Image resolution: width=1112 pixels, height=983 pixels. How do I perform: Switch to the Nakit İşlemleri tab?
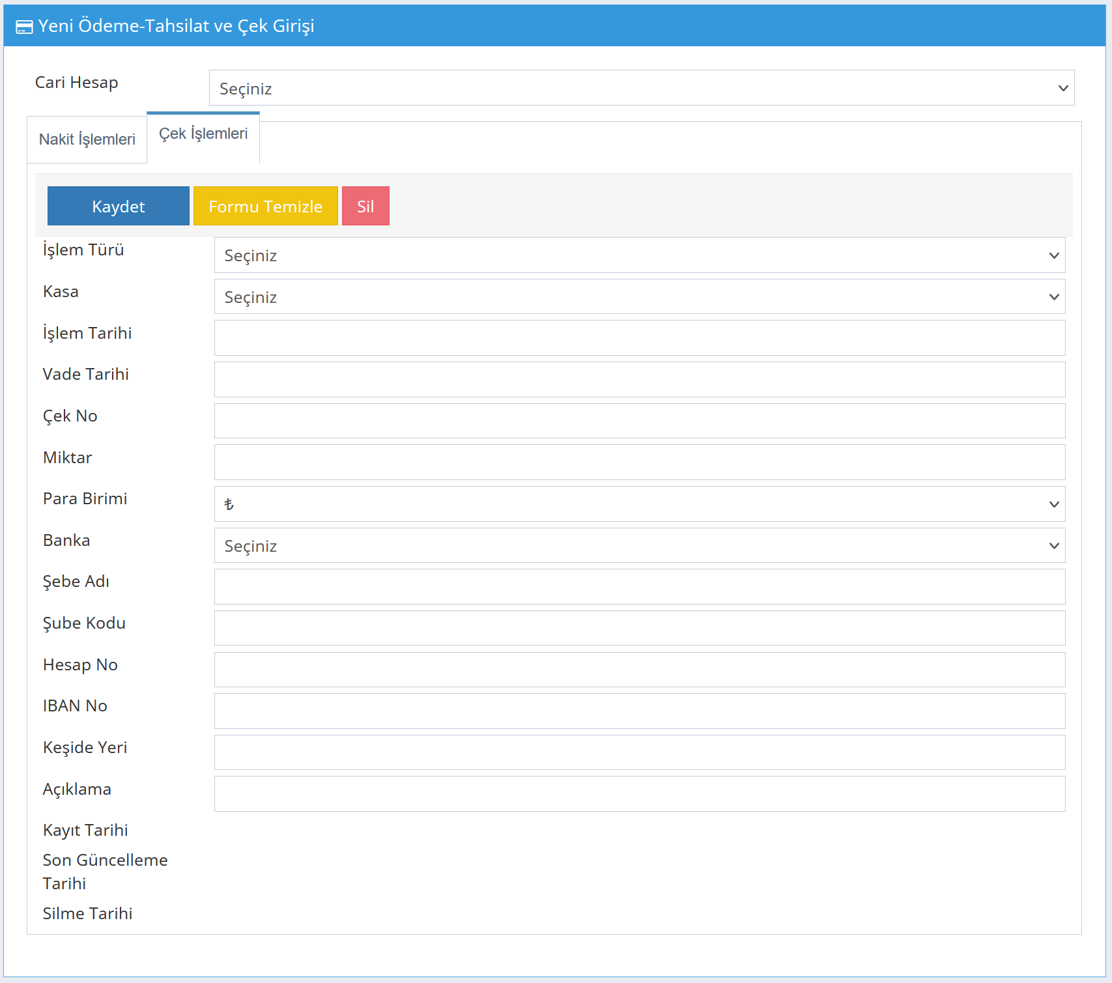click(x=87, y=139)
